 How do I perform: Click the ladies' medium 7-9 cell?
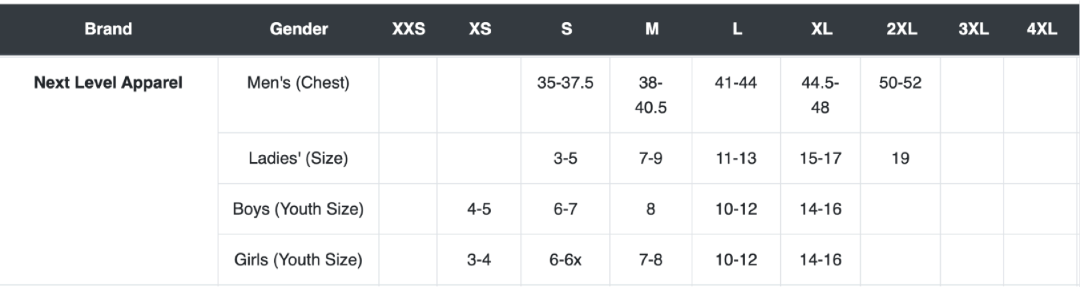tap(650, 158)
